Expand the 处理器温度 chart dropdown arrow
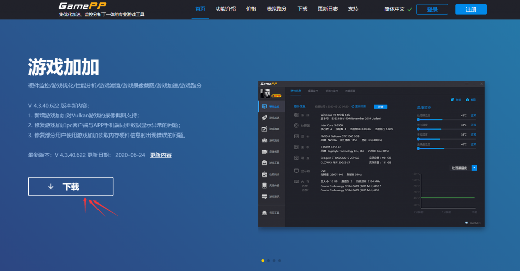This screenshot has height=271, width=520. [x=474, y=168]
